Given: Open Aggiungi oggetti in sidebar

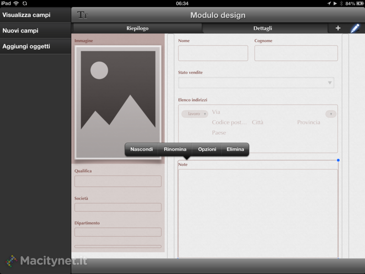Looking at the screenshot, I should [x=36, y=47].
